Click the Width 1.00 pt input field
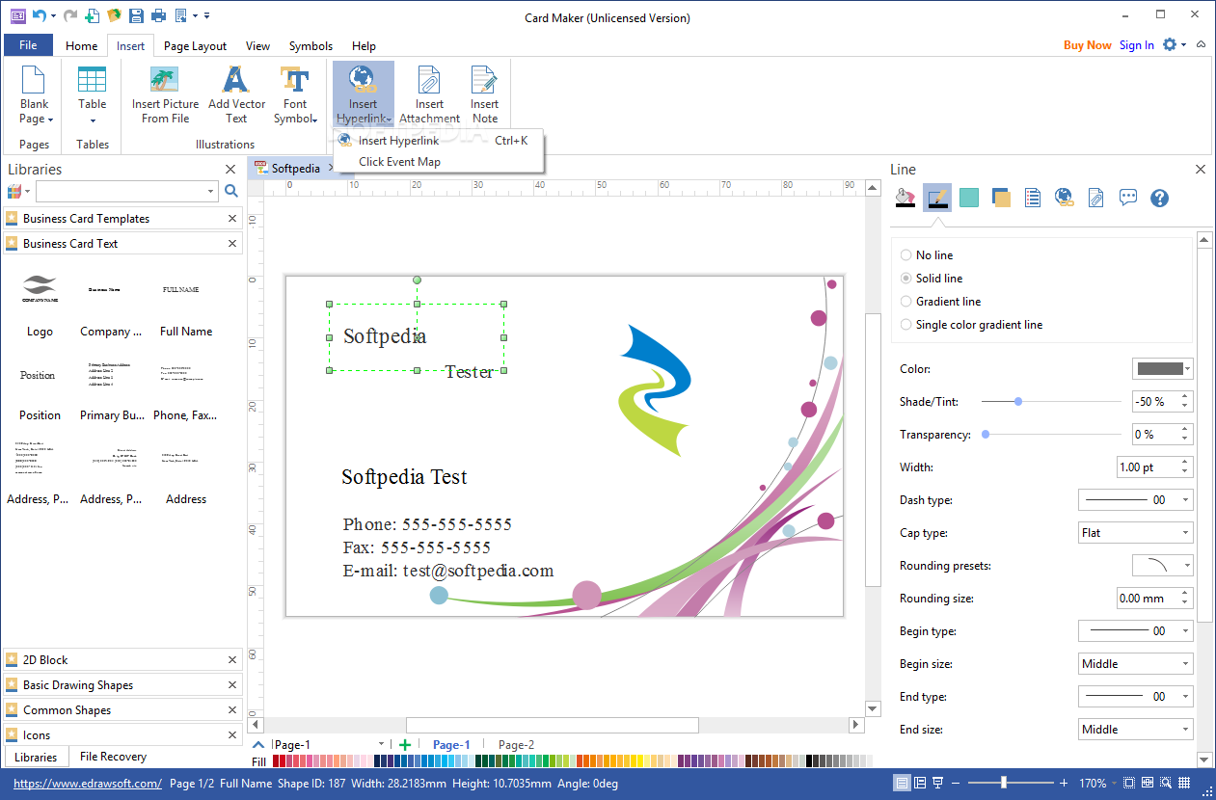Image resolution: width=1216 pixels, height=800 pixels. coord(1148,467)
